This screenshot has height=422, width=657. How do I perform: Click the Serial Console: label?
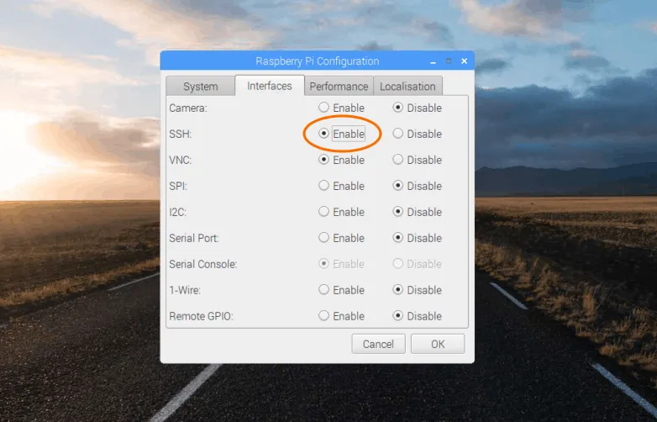(203, 264)
